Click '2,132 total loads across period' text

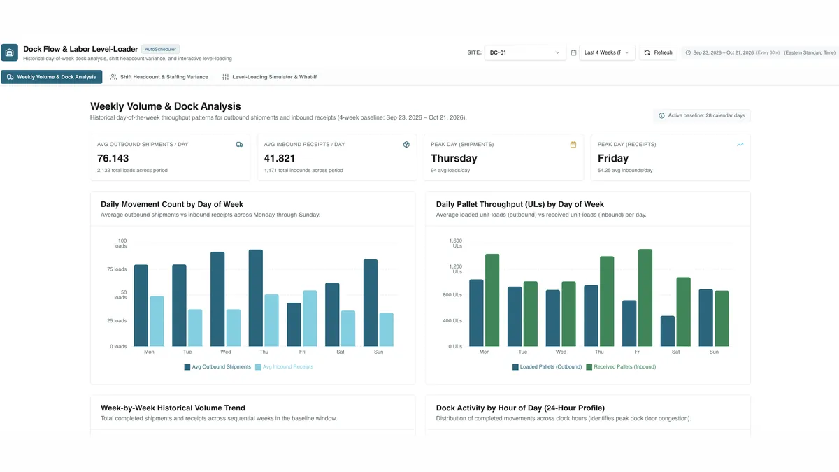click(132, 170)
